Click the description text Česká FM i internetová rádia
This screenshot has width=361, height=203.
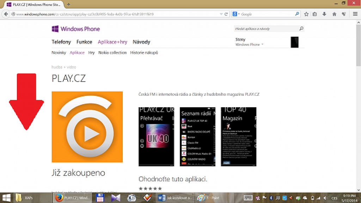click(199, 94)
